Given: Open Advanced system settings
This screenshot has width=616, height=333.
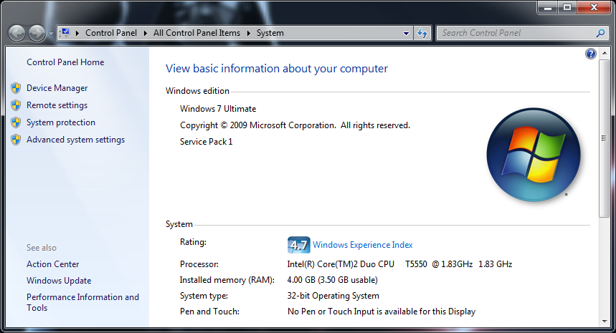Looking at the screenshot, I should click(75, 140).
